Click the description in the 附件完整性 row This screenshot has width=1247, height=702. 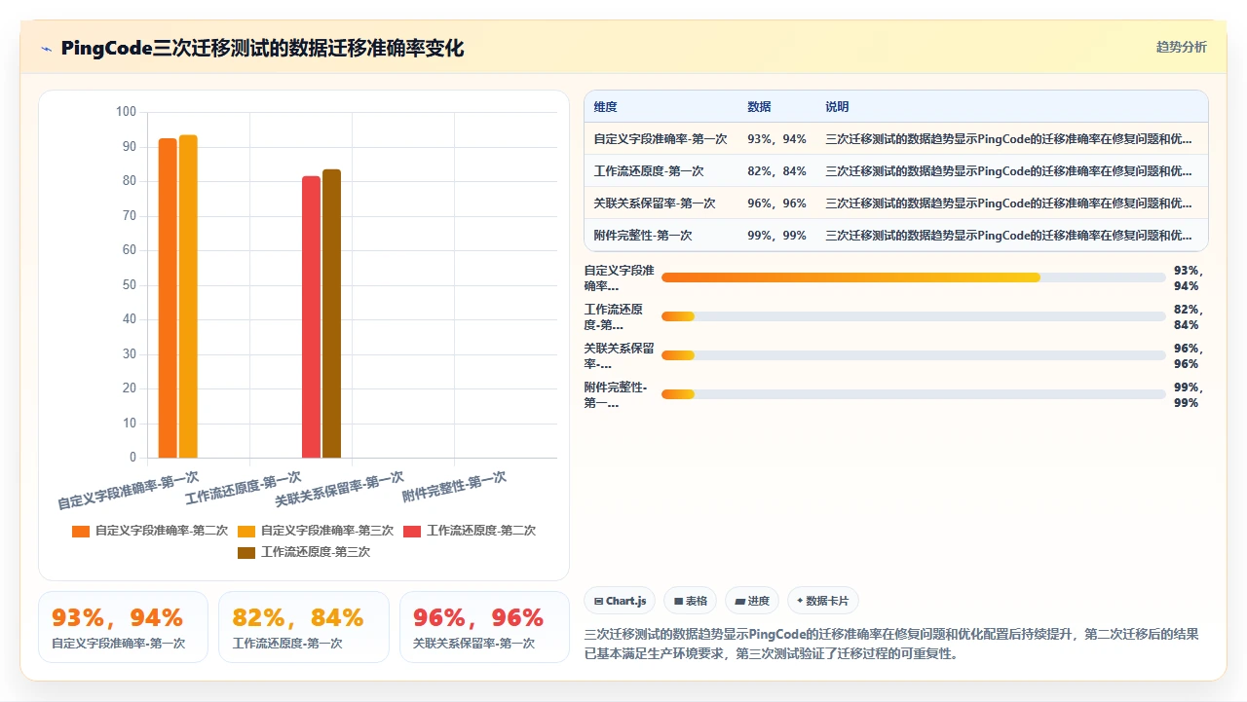pos(1008,236)
